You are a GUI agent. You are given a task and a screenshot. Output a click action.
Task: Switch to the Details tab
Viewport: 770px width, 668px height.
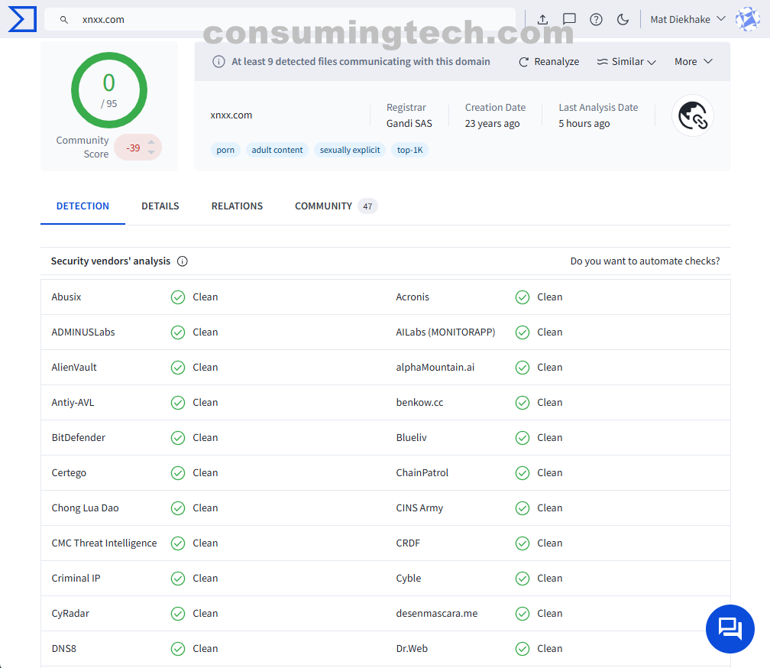(160, 206)
